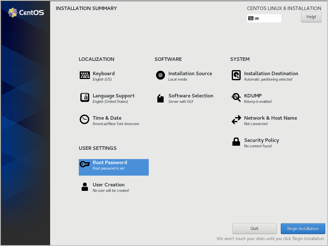Click the clock icon for Time & Date
This screenshot has width=328, height=246.
(x=84, y=120)
